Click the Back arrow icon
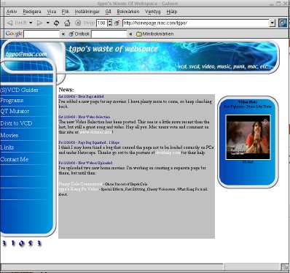290x273 pixels. pos(9,23)
